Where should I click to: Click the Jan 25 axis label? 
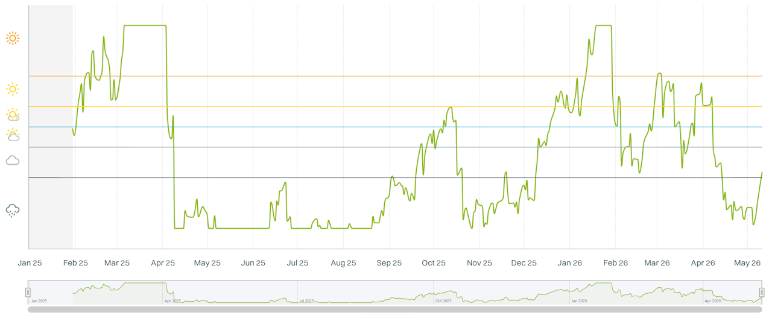(x=30, y=263)
